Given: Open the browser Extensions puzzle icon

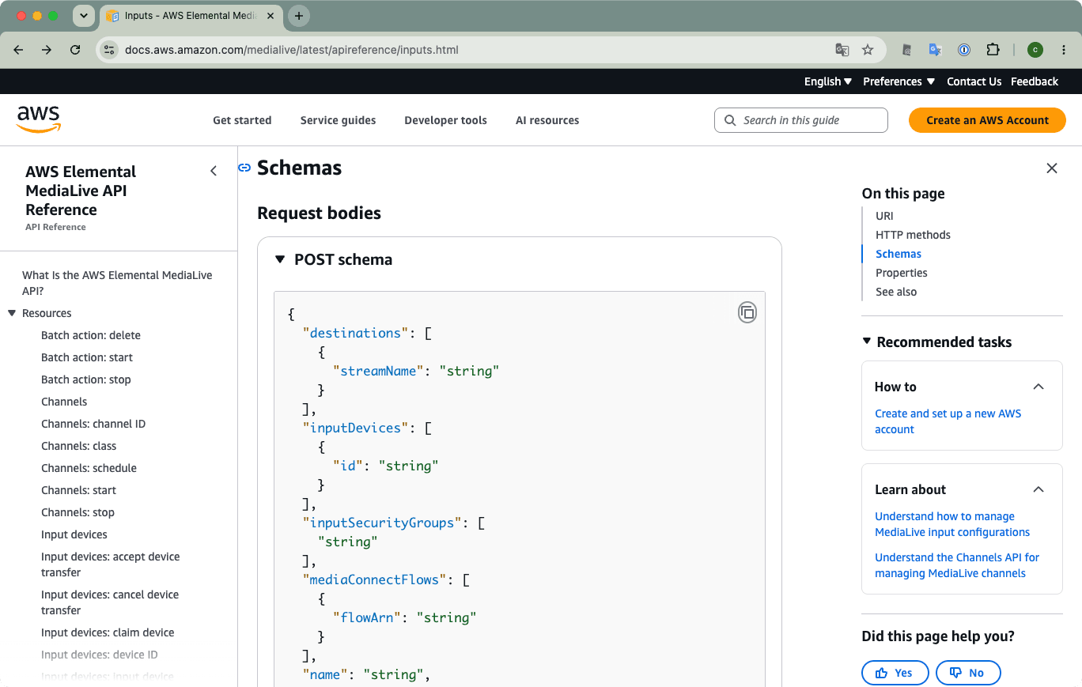Looking at the screenshot, I should tap(993, 50).
